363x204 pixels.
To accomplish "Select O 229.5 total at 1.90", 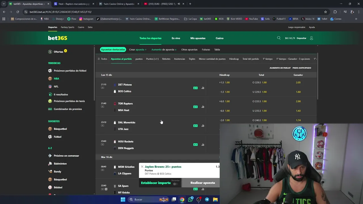I will (x=259, y=82).
